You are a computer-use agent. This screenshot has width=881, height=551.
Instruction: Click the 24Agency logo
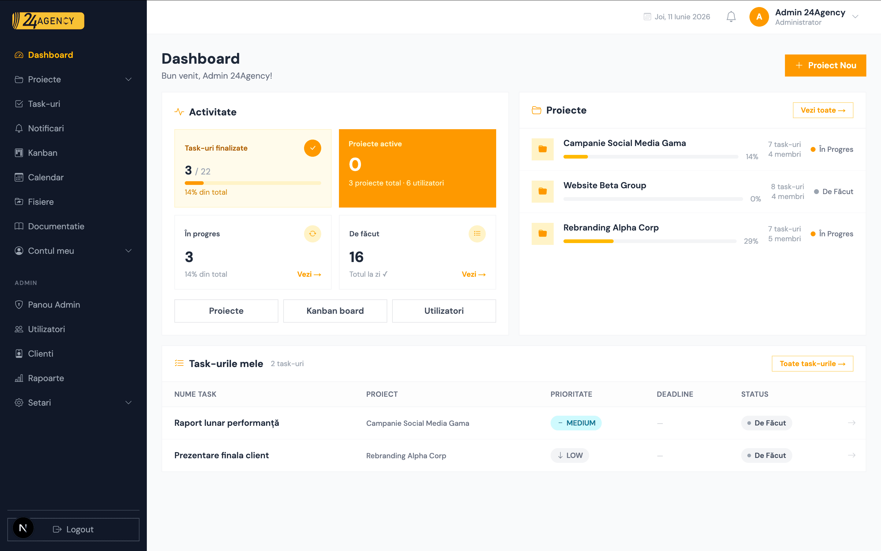click(x=48, y=21)
